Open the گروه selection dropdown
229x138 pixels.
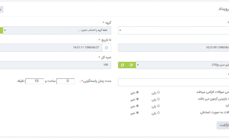click(57, 30)
